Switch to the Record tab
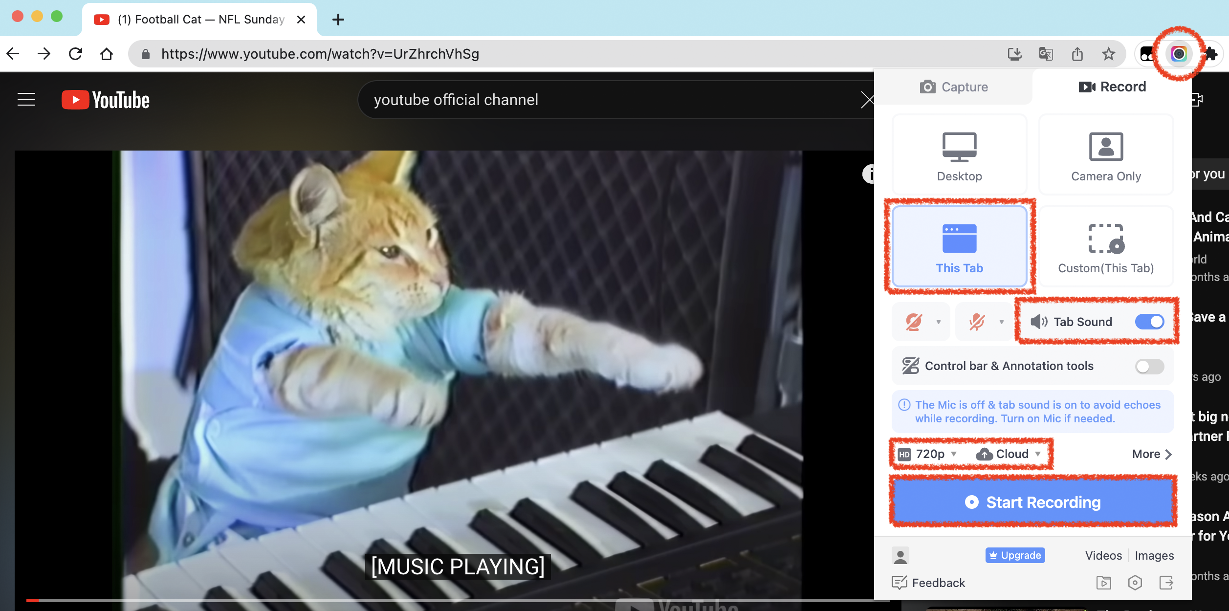The width and height of the screenshot is (1229, 611). tap(1112, 87)
